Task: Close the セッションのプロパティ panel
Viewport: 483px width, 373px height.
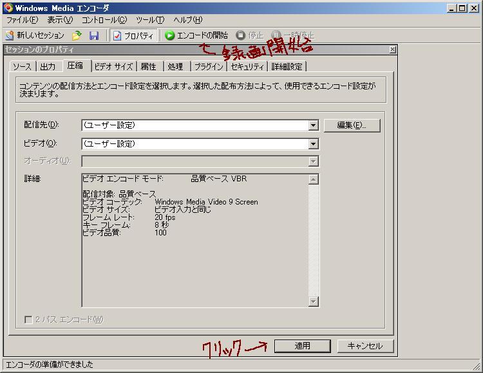Action: click(392, 50)
